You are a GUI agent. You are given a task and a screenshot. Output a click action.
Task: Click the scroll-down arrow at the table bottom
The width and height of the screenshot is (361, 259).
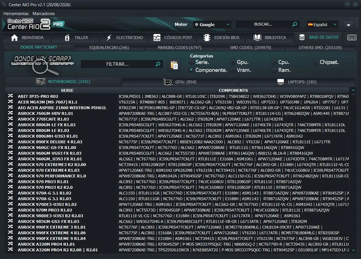353,250
